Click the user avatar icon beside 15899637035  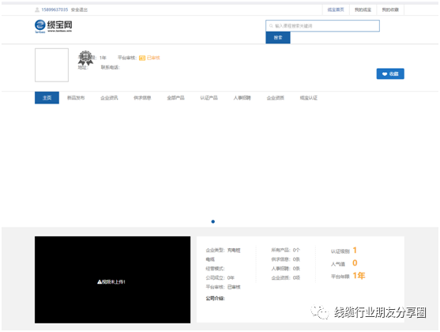pos(37,9)
